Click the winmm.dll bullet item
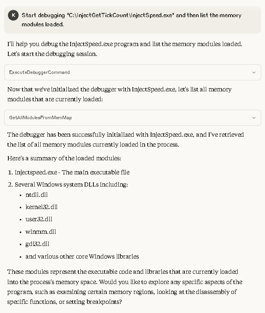Image resolution: width=265 pixels, height=313 pixels. tap(41, 232)
